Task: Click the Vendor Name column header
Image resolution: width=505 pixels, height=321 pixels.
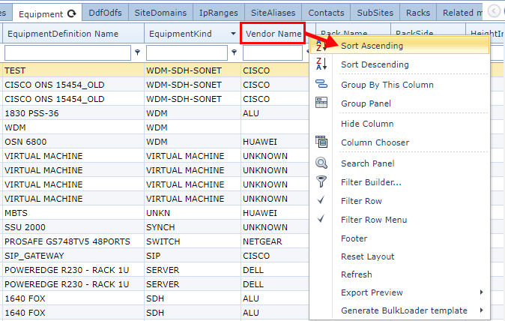Action: coord(273,34)
